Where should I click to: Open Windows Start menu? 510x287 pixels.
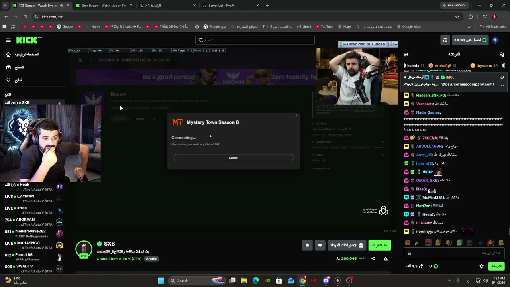point(161,281)
